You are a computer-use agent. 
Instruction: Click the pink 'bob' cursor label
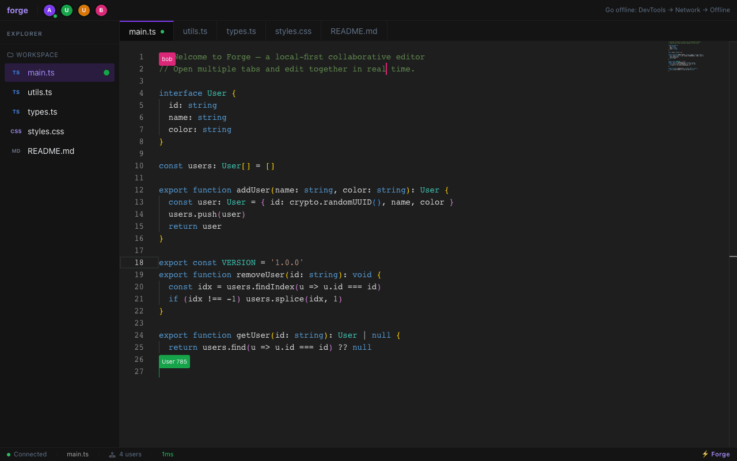(x=167, y=59)
